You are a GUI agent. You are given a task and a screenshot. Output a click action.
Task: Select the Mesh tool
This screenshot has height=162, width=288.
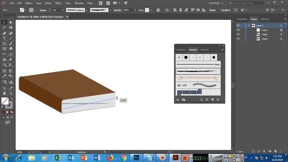(4, 71)
